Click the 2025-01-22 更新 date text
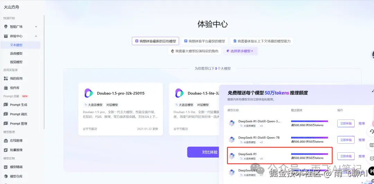Image resolution: width=374 pixels, height=184 pixels. click(x=148, y=129)
